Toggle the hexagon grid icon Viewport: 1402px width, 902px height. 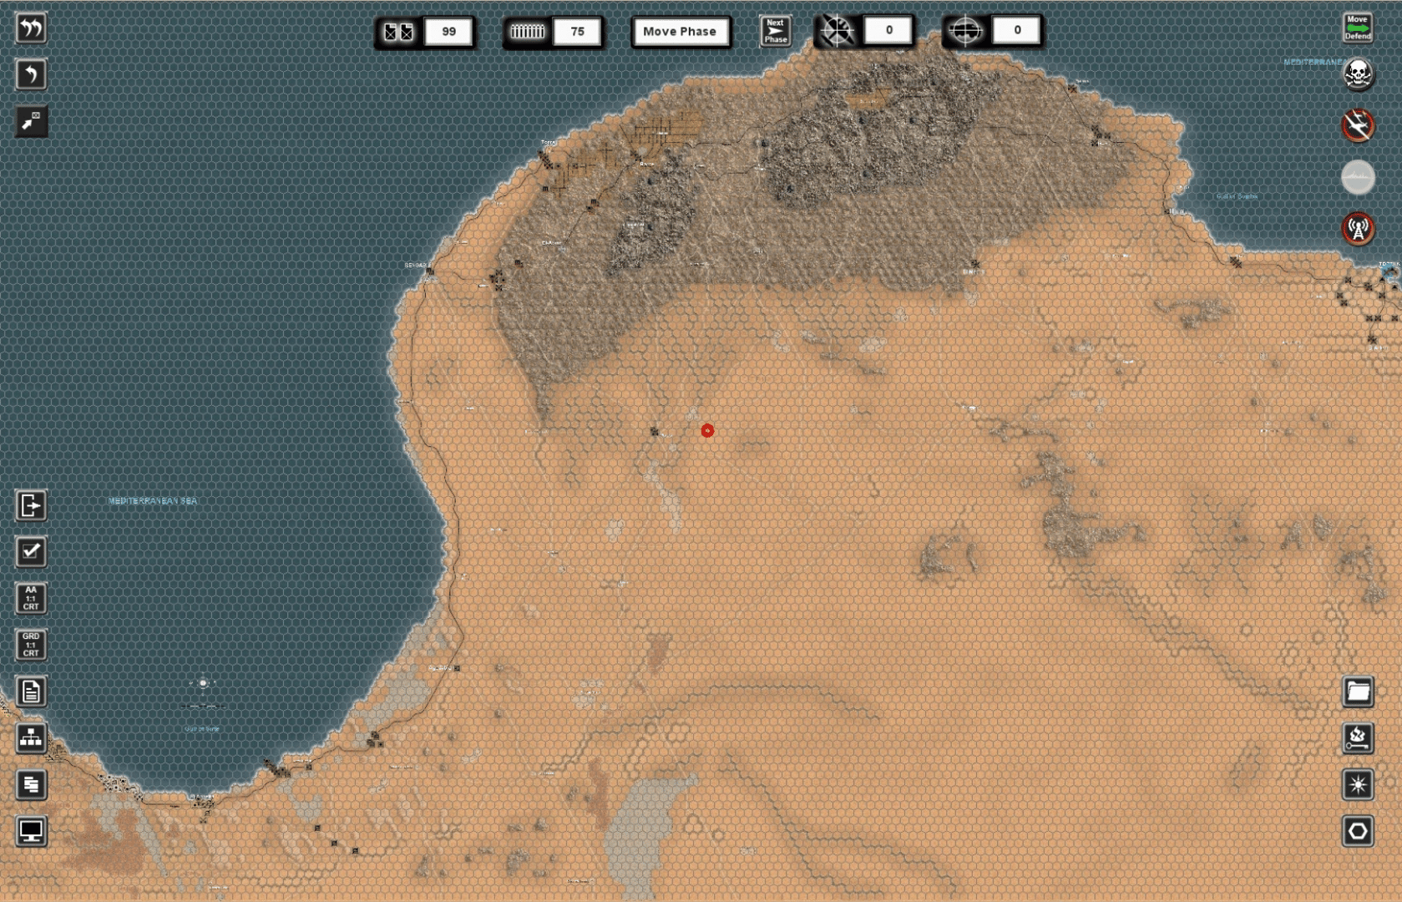[x=1359, y=831]
